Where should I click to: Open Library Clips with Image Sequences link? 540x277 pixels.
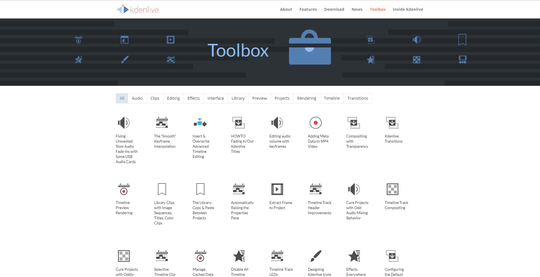click(164, 213)
